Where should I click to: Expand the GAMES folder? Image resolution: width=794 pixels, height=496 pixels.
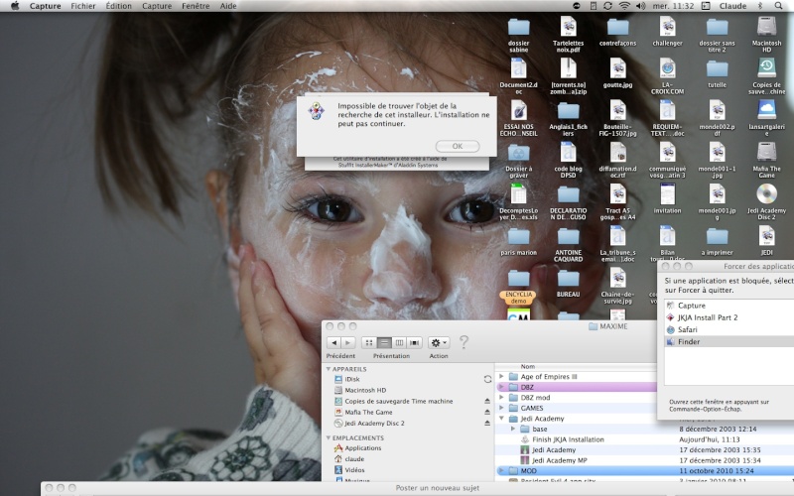click(x=501, y=408)
